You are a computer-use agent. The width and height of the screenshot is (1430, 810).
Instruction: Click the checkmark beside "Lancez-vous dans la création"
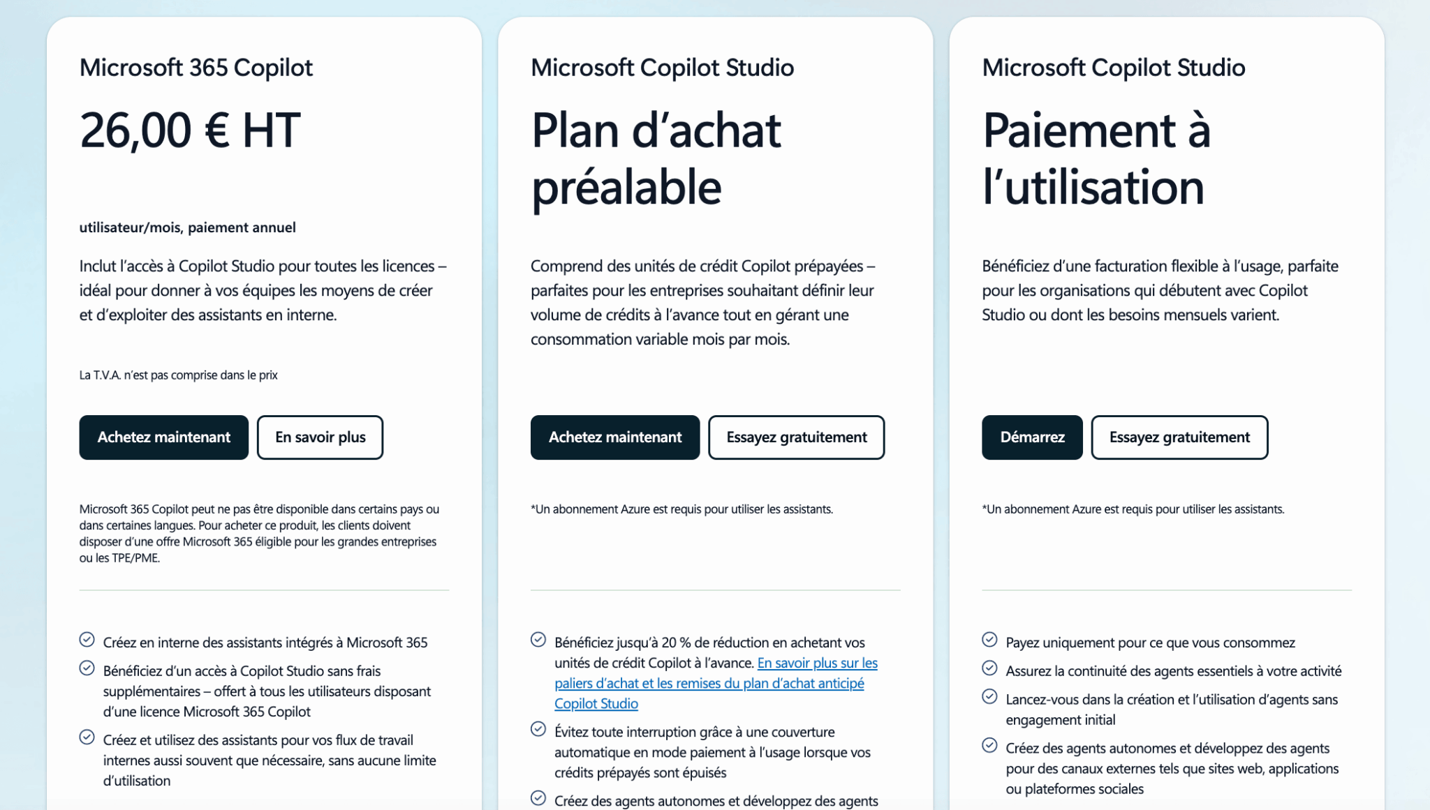[x=989, y=696]
